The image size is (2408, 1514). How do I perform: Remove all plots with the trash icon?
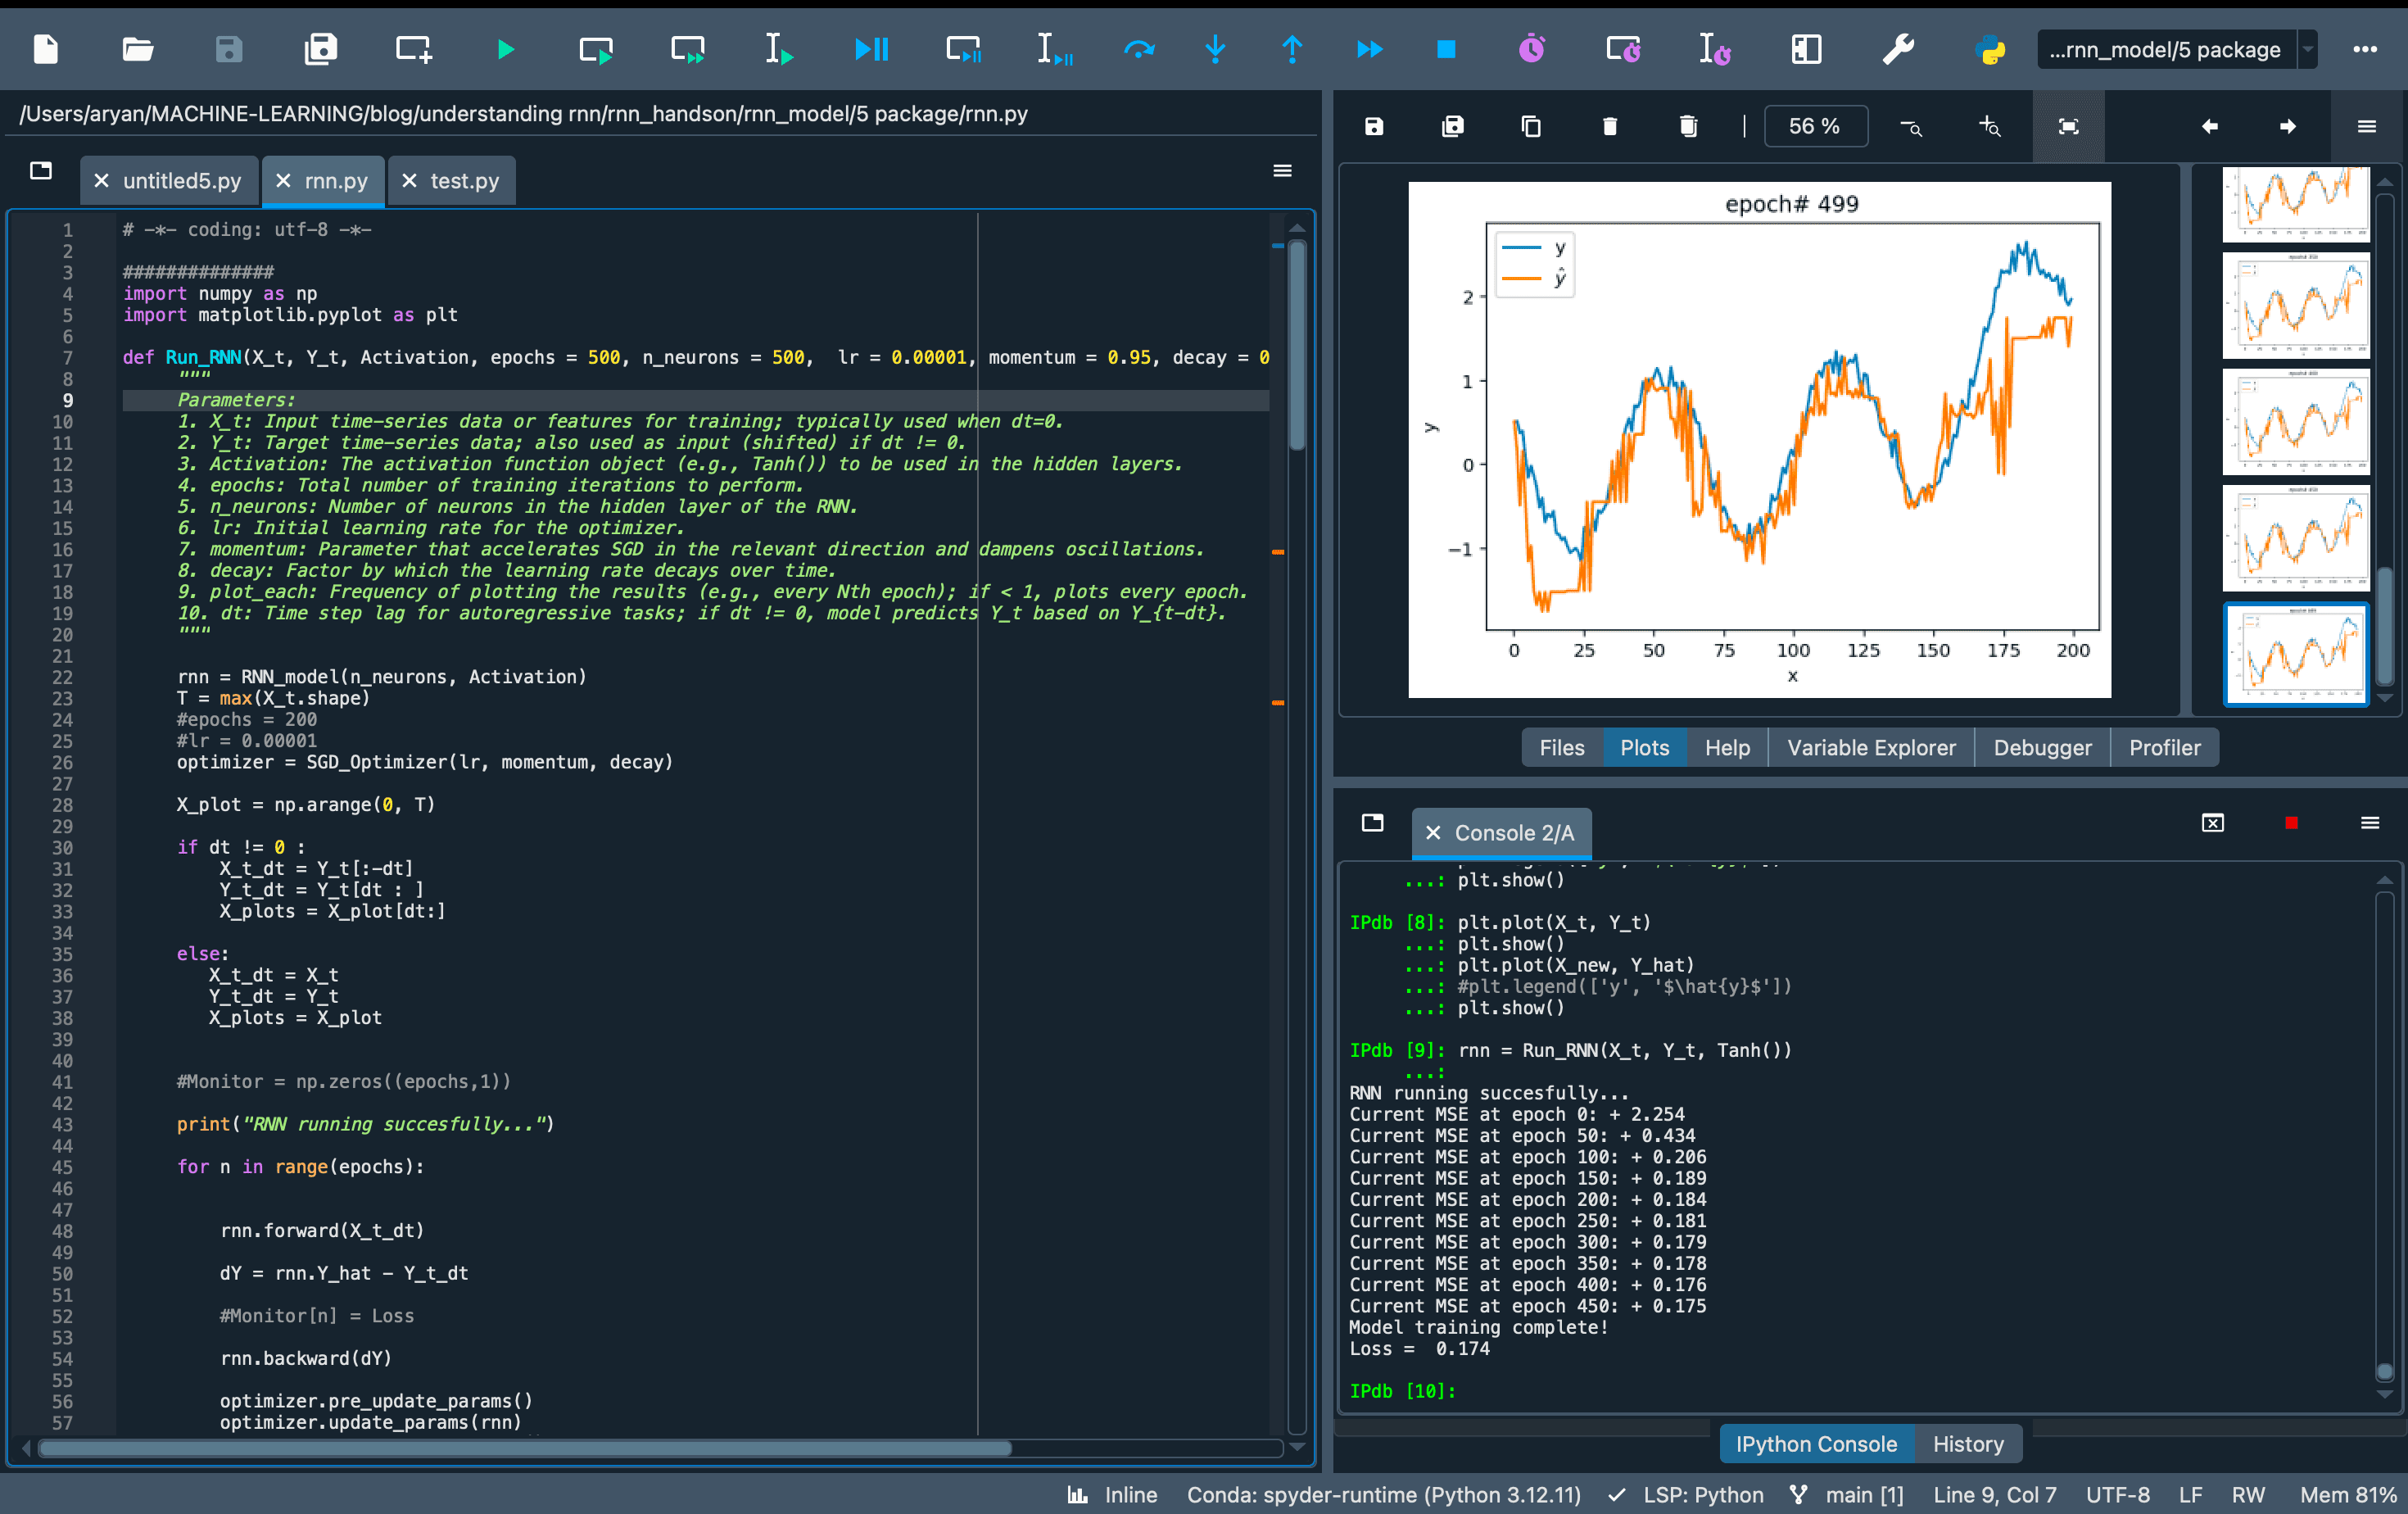1688,126
